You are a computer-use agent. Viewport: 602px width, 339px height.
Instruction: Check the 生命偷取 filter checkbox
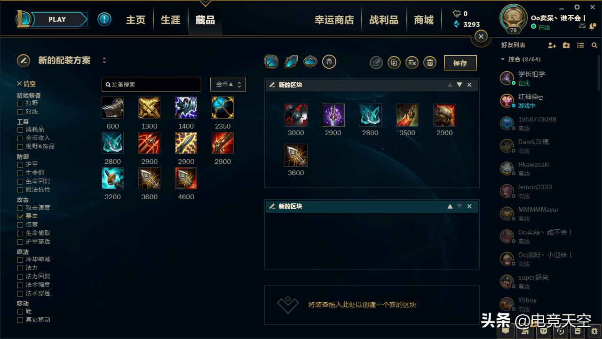(20, 233)
